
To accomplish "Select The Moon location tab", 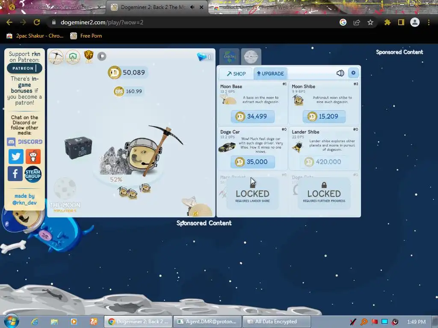I will pyautogui.click(x=251, y=57).
